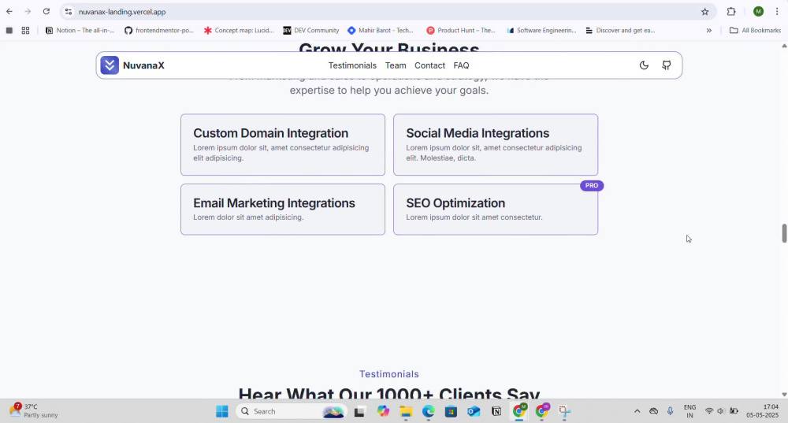This screenshot has width=788, height=423.
Task: Open Outlook from taskbar
Action: coord(474,411)
